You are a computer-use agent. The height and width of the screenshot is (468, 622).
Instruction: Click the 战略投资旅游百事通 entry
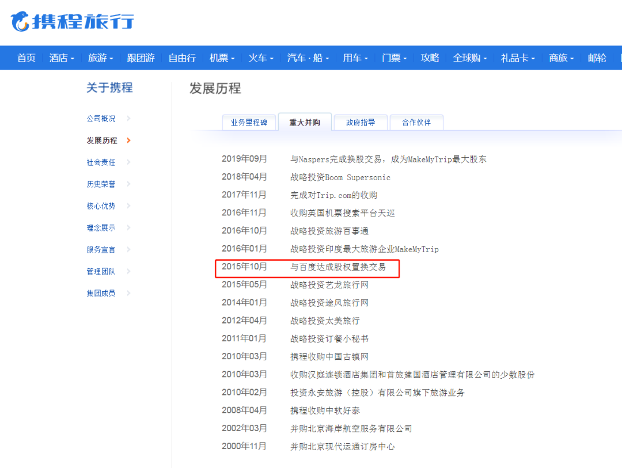pyautogui.click(x=329, y=231)
